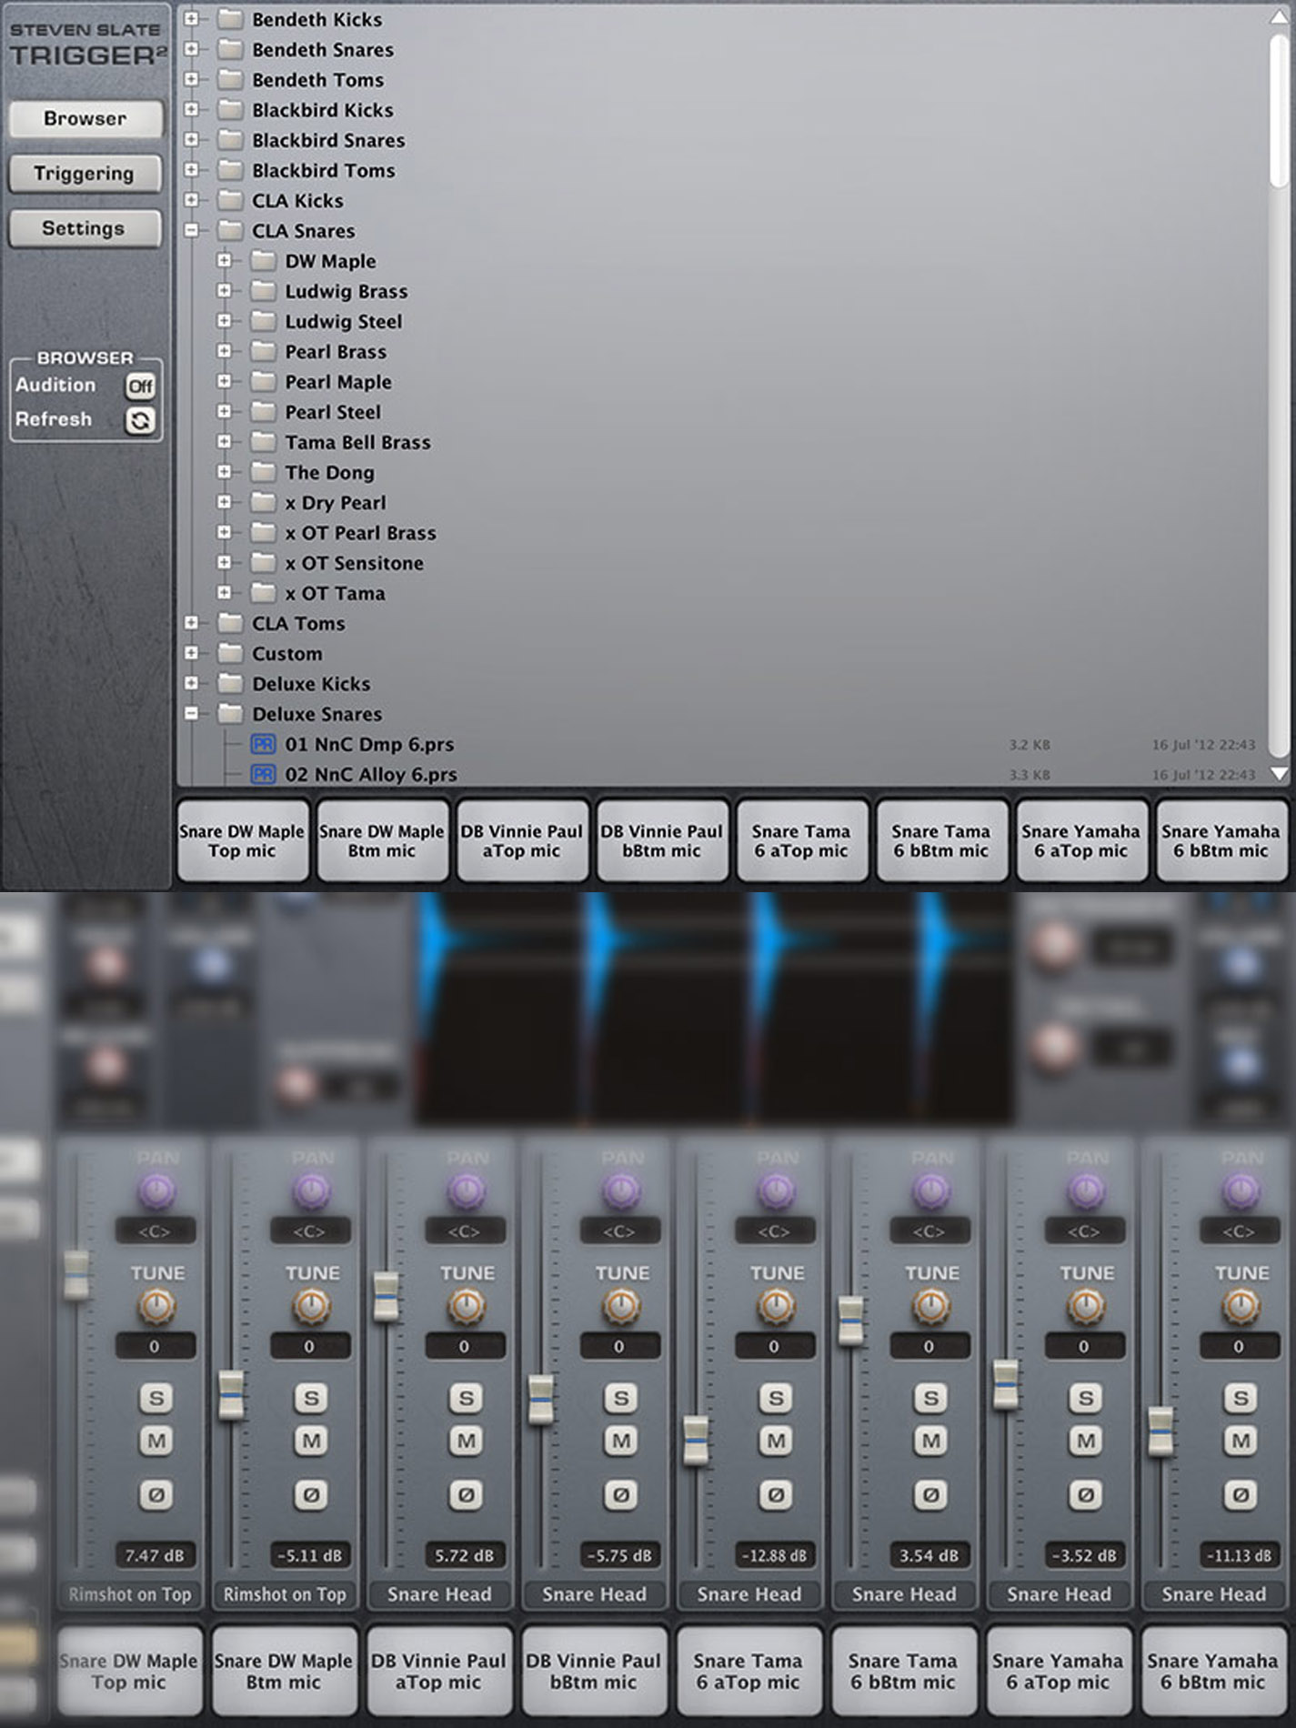Solo the Snare Tama 6 aTop mic channel
This screenshot has height=1728, width=1296.
(776, 1398)
